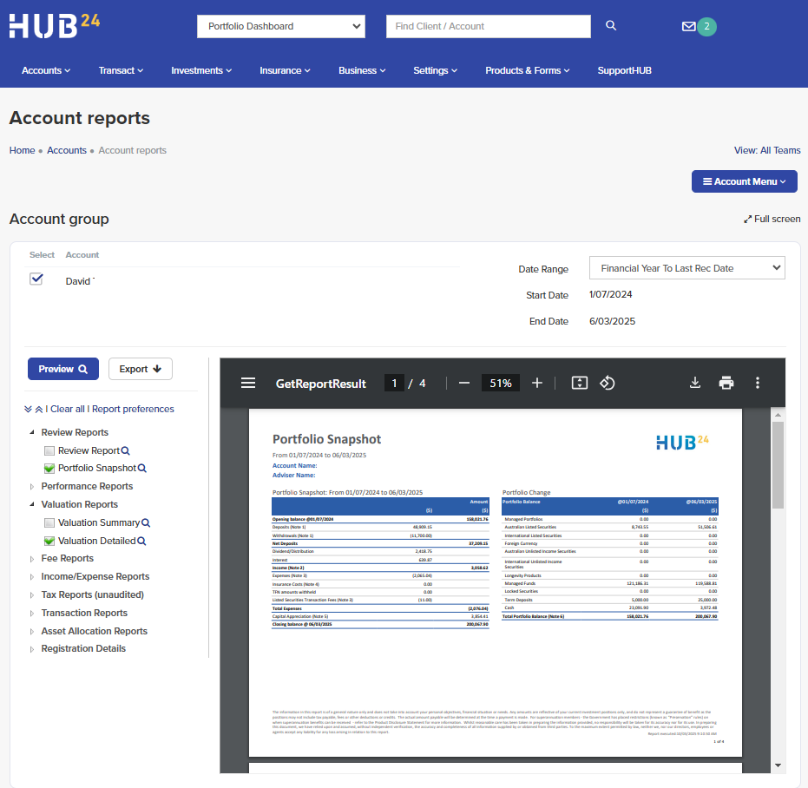
Task: Follow the Accounts breadcrumb link
Action: pos(67,150)
